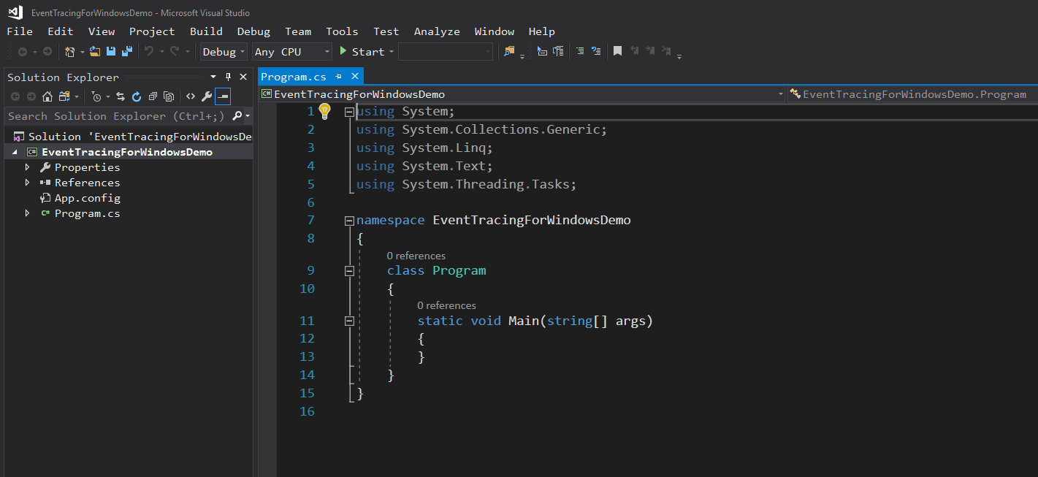Expand the References tree node
Viewport: 1038px width, 477px height.
tap(28, 183)
